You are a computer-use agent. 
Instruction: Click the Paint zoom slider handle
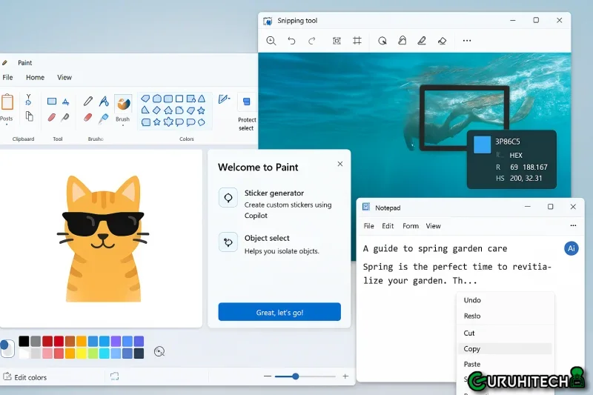point(296,376)
